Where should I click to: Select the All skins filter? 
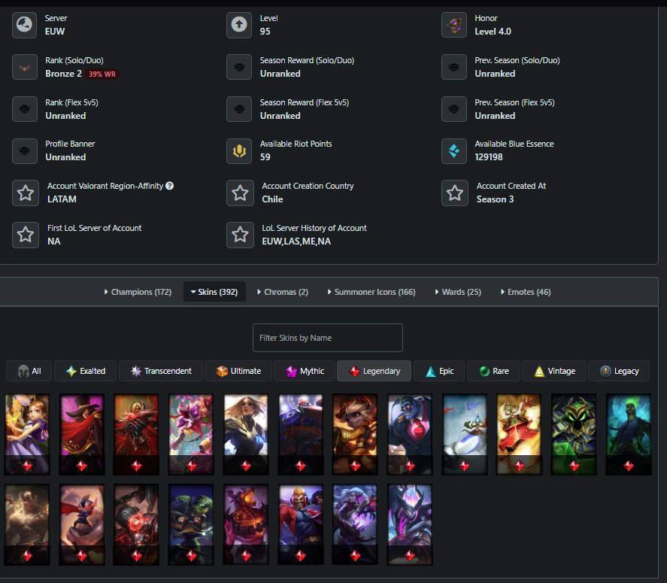[29, 371]
